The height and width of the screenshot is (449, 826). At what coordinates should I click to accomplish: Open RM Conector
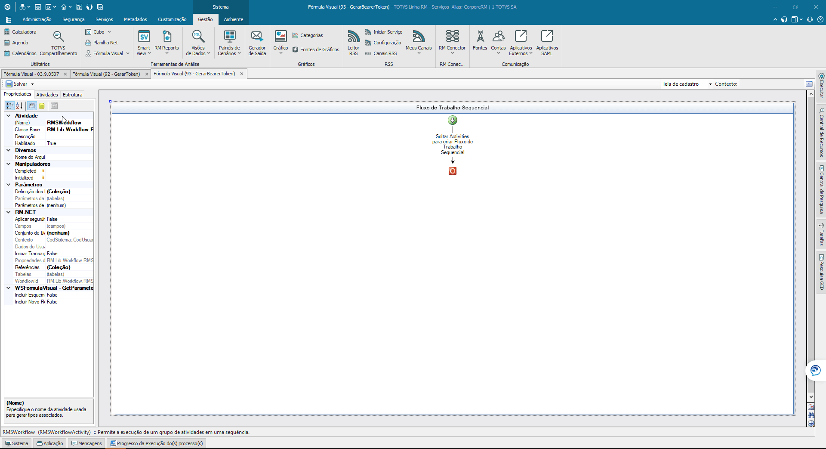452,42
